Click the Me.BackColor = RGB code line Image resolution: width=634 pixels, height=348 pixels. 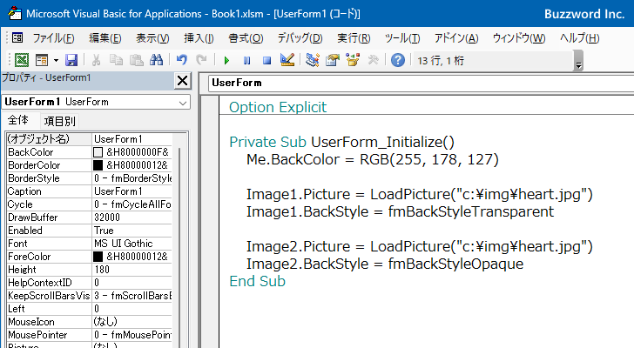pos(373,159)
